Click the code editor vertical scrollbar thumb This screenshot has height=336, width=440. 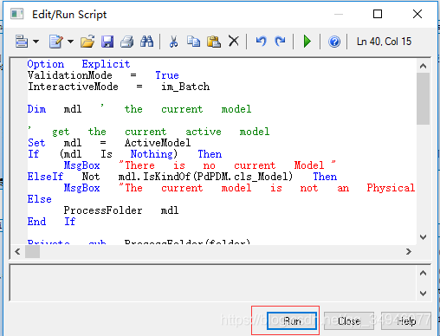pyautogui.click(x=424, y=99)
